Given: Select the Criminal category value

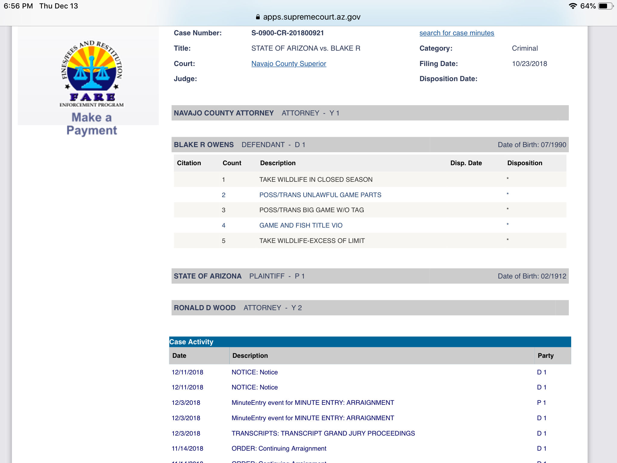Looking at the screenshot, I should click(525, 48).
